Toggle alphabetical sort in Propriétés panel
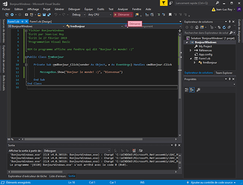 tap(192, 90)
